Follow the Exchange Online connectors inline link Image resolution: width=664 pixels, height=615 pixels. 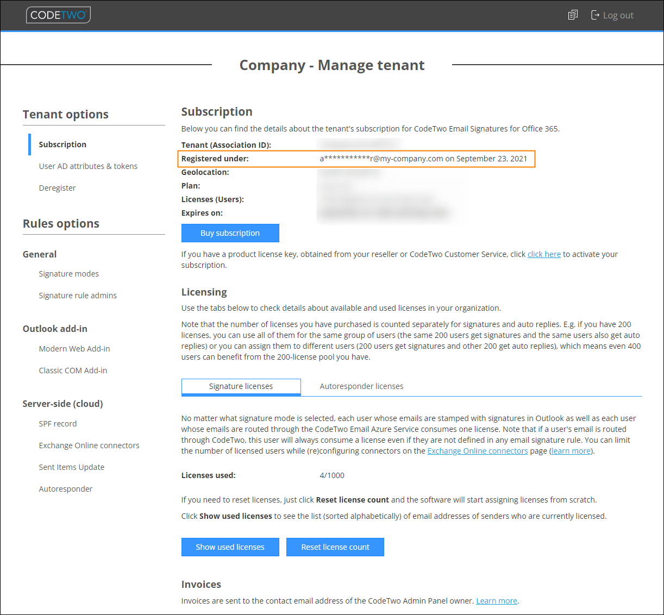(x=478, y=451)
